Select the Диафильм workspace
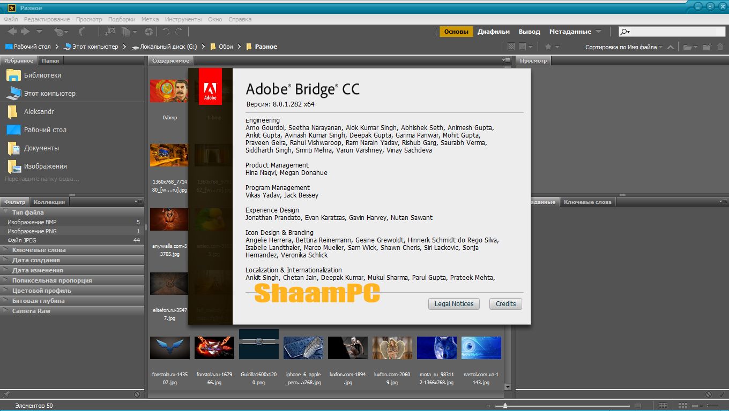 coord(494,32)
